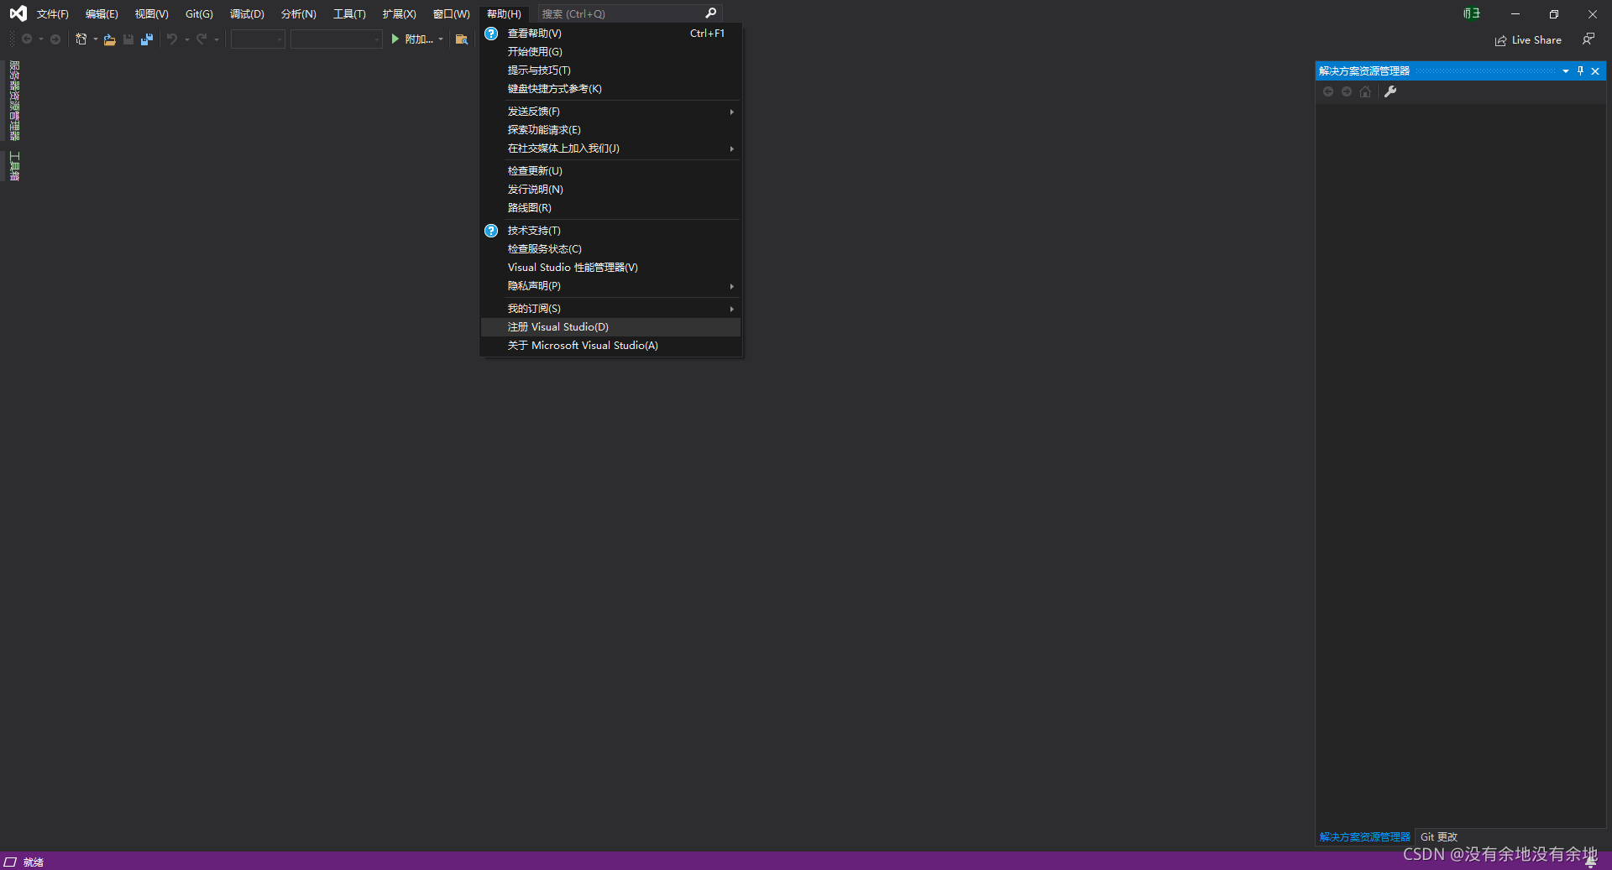Open the 文件(F) menu
The width and height of the screenshot is (1612, 870).
pos(52,14)
